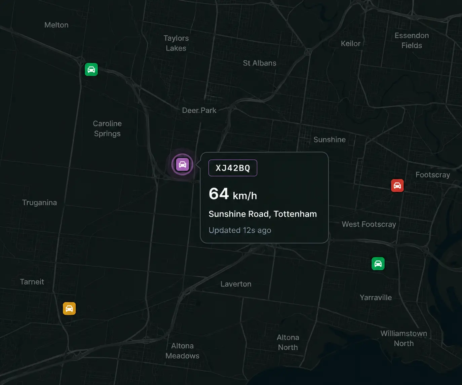Click the Taylors Lakes map label
This screenshot has height=385, width=462.
click(x=176, y=43)
